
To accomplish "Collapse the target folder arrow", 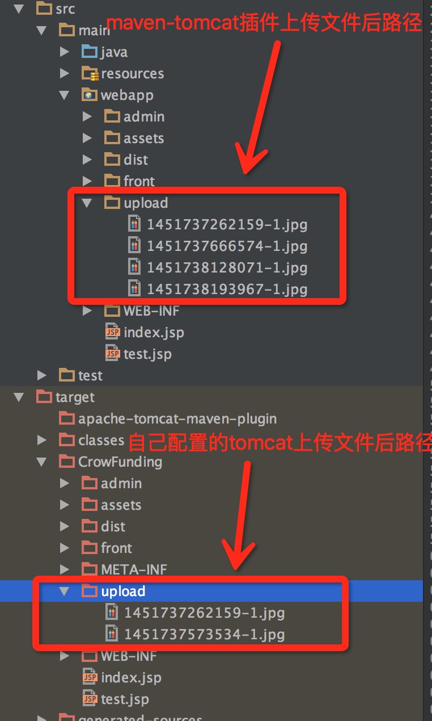I will [x=20, y=397].
